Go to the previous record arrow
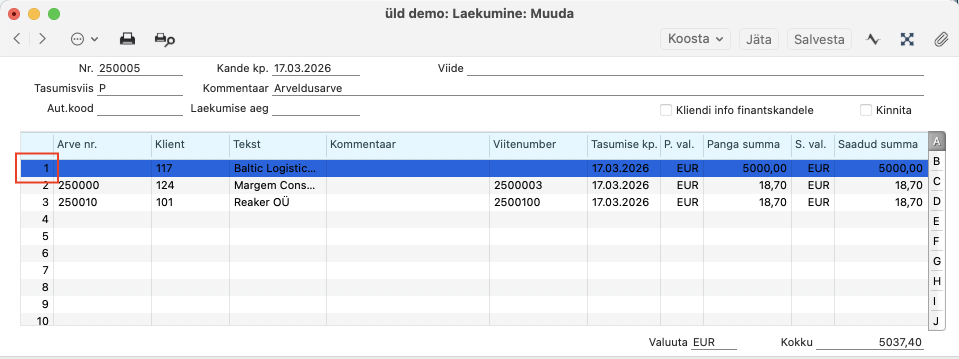959x359 pixels. pyautogui.click(x=17, y=39)
